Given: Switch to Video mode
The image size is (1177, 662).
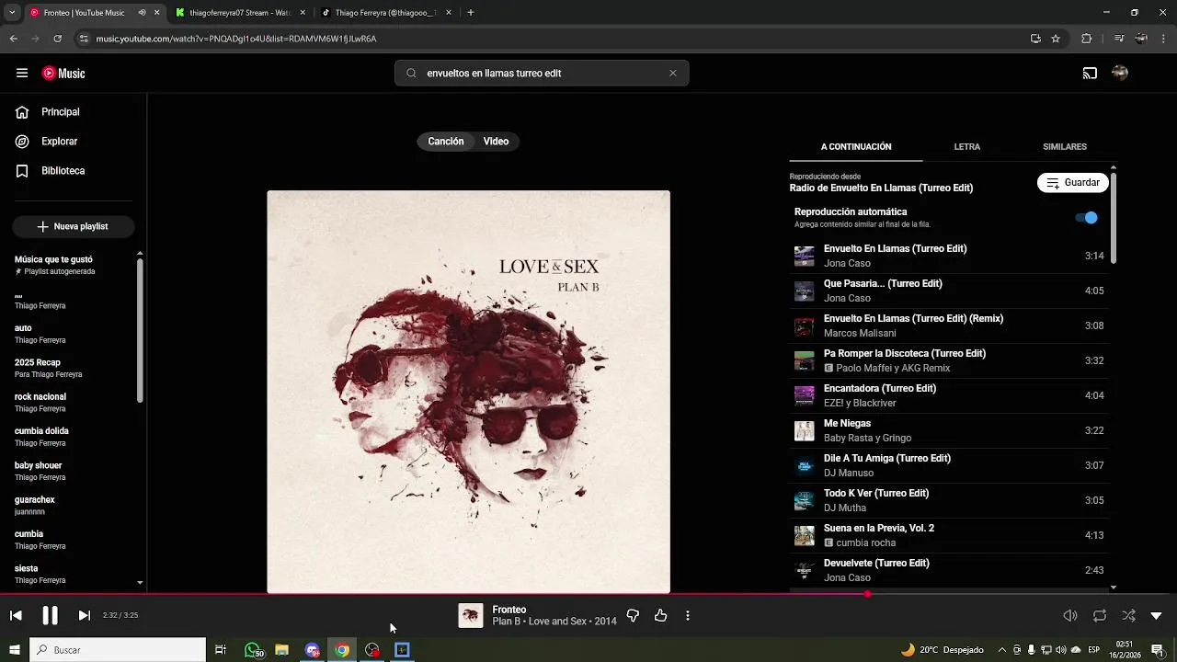Looking at the screenshot, I should point(497,142).
